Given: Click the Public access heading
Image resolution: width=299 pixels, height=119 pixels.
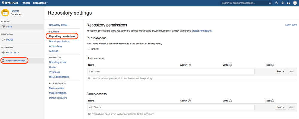Looking at the screenshot, I should click(x=96, y=38).
